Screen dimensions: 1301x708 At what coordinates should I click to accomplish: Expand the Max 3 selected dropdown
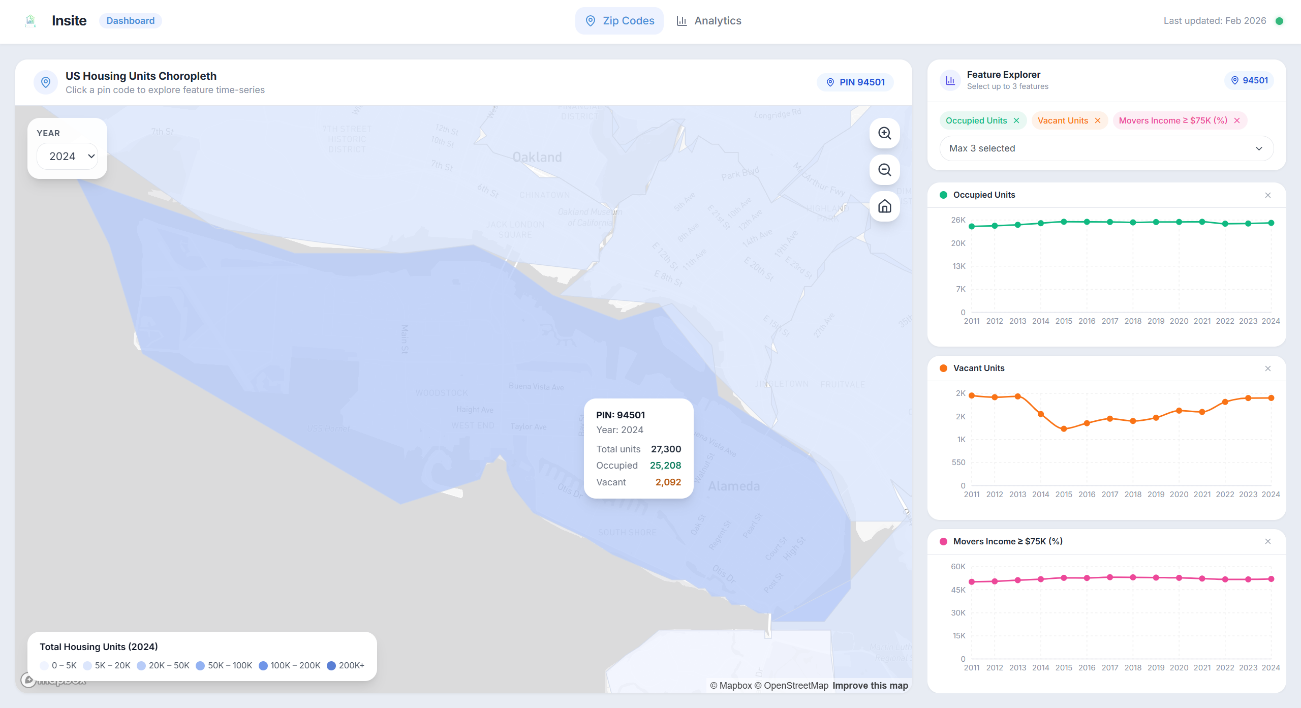1106,148
